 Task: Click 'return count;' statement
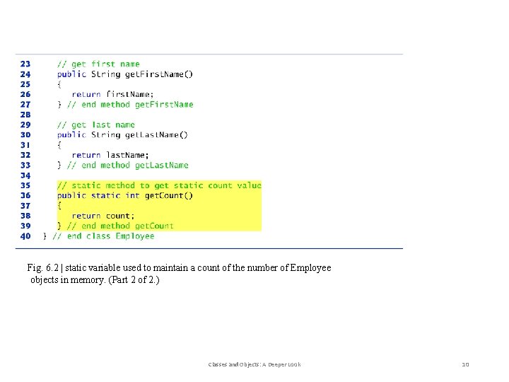103,216
